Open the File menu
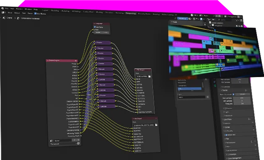The height and width of the screenshot is (160, 264). tap(7, 8)
